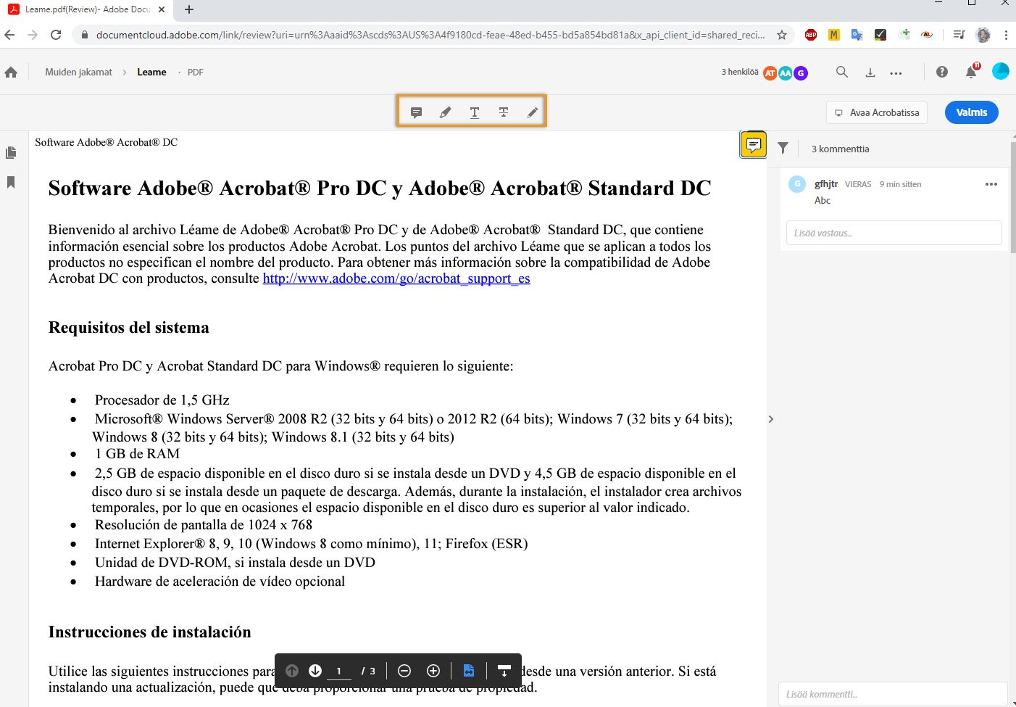Open Chrome media controls
Screen dimensions: 1016x707
point(959,35)
